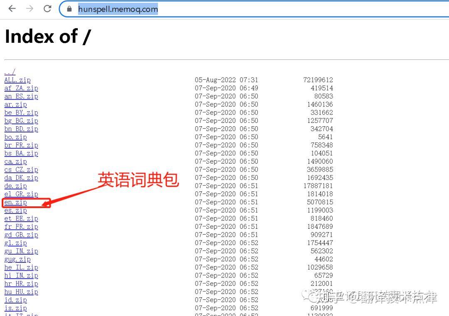
Task: Download the de.zip German dictionary
Action: 15,186
